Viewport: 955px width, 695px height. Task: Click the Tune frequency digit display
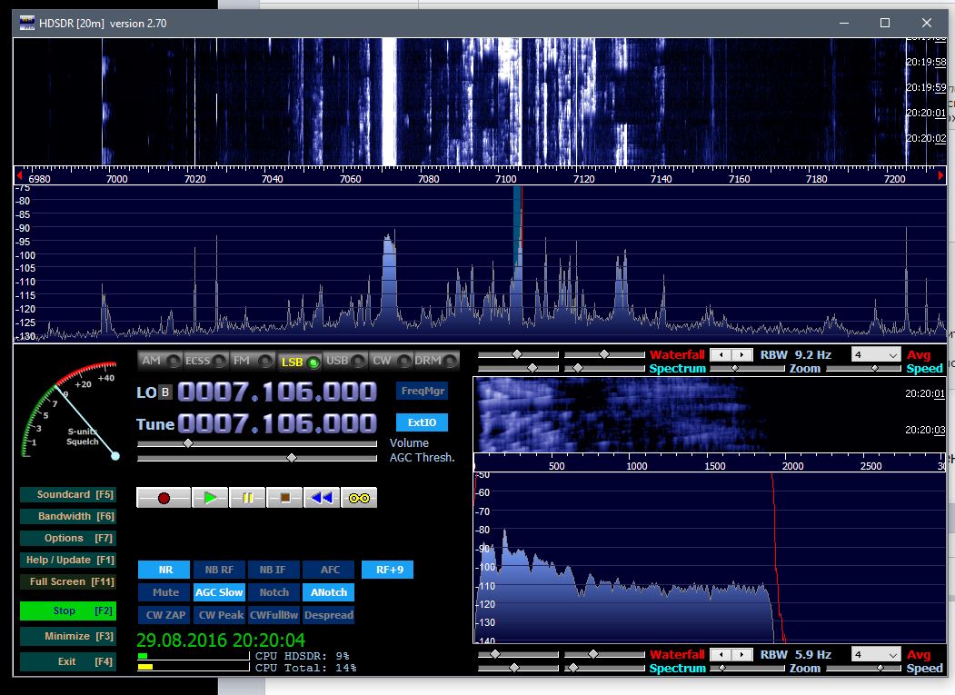276,424
